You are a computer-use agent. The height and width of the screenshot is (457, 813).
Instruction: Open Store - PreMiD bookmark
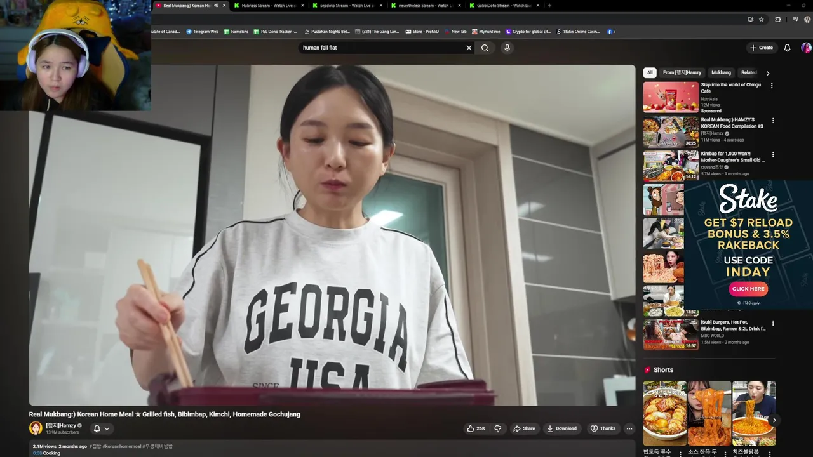[422, 31]
